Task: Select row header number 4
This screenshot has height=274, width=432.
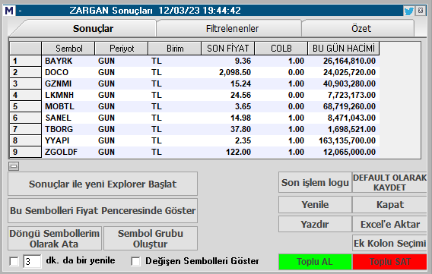Action: (x=25, y=95)
